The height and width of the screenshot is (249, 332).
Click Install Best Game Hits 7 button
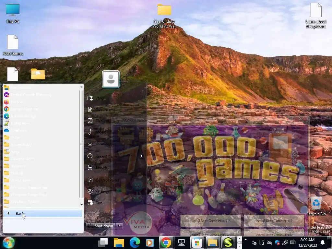274,221
